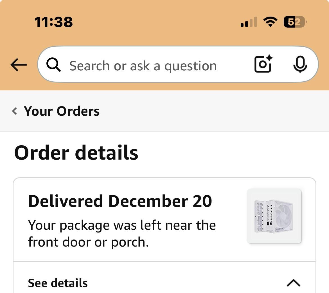
Task: Activate the microphone voice search
Action: click(x=300, y=64)
